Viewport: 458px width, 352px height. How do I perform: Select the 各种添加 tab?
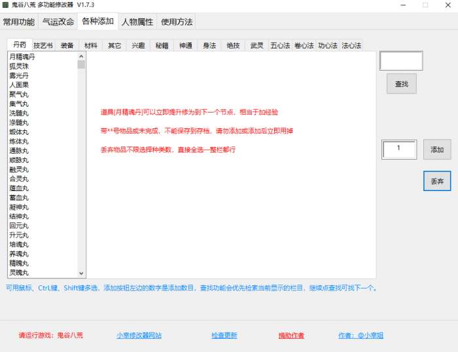(x=98, y=22)
